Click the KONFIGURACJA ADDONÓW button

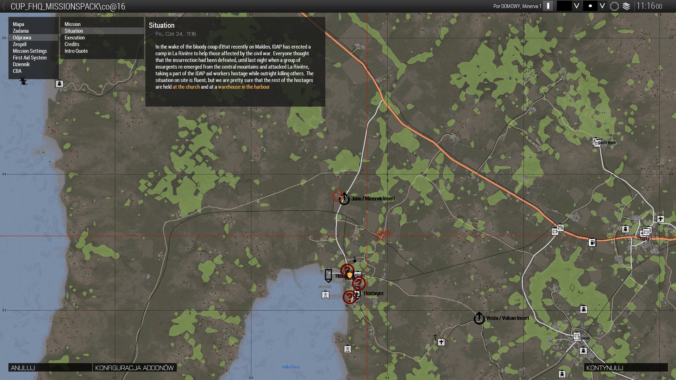click(x=134, y=368)
